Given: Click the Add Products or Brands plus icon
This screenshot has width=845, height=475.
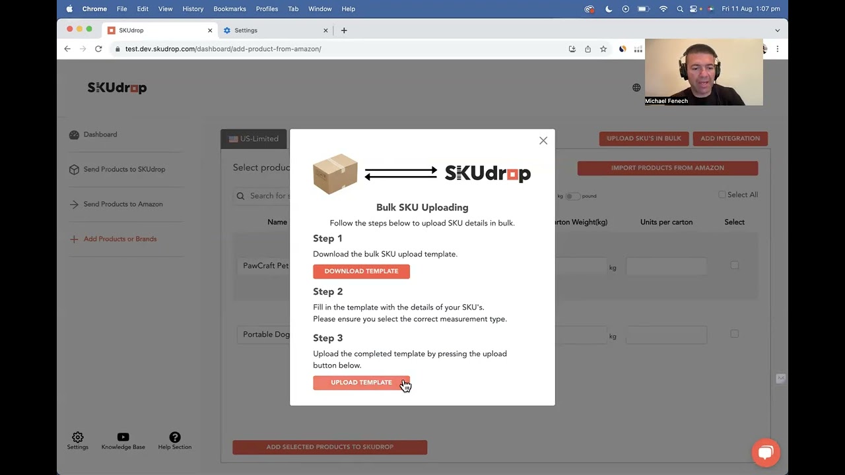Looking at the screenshot, I should (74, 239).
